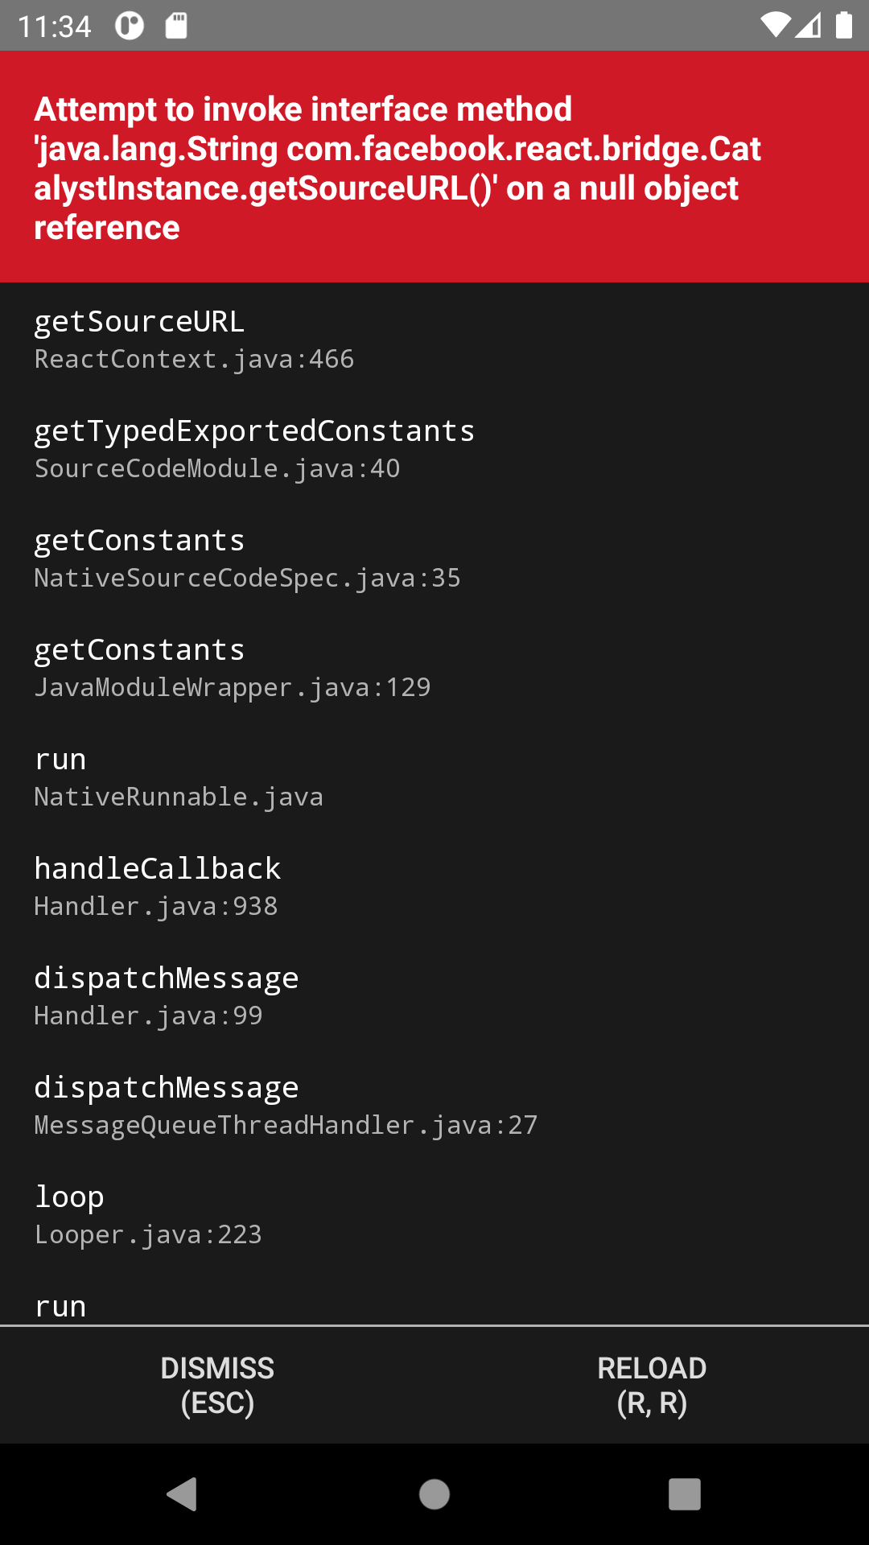Tap the Android back navigation icon

183,1494
